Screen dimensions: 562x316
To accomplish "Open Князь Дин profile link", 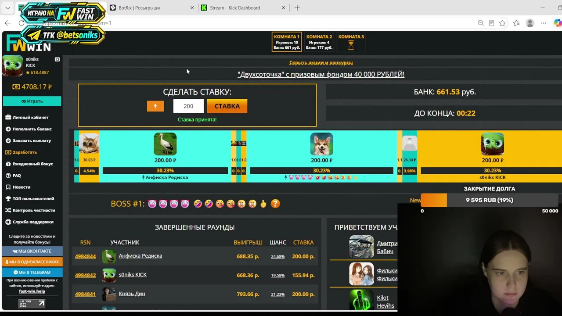I will point(132,294).
